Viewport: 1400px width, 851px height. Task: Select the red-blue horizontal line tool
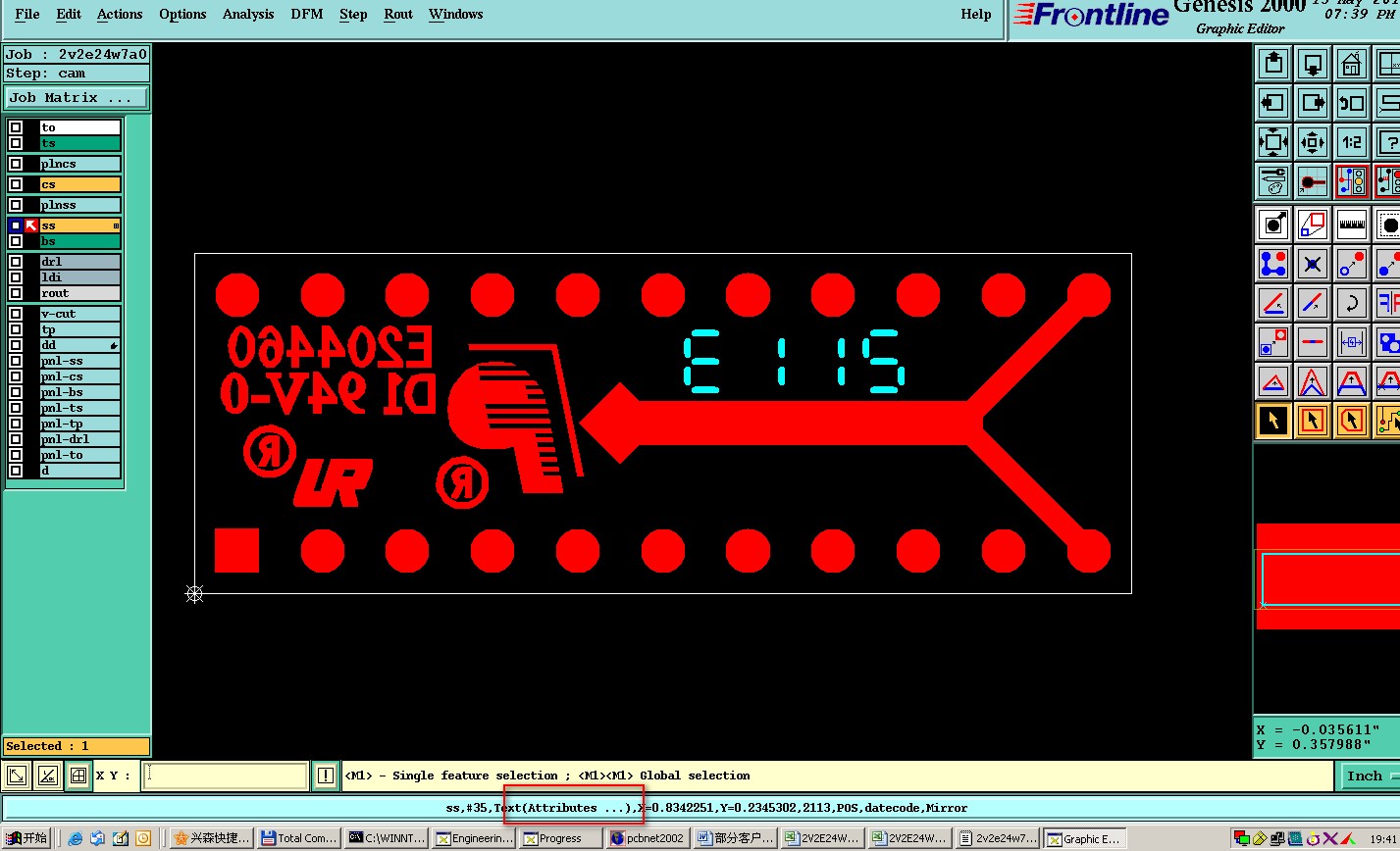pyautogui.click(x=1313, y=342)
